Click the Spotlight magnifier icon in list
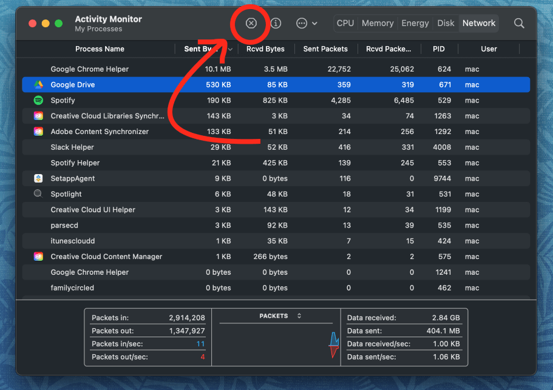The width and height of the screenshot is (553, 390). pos(38,193)
